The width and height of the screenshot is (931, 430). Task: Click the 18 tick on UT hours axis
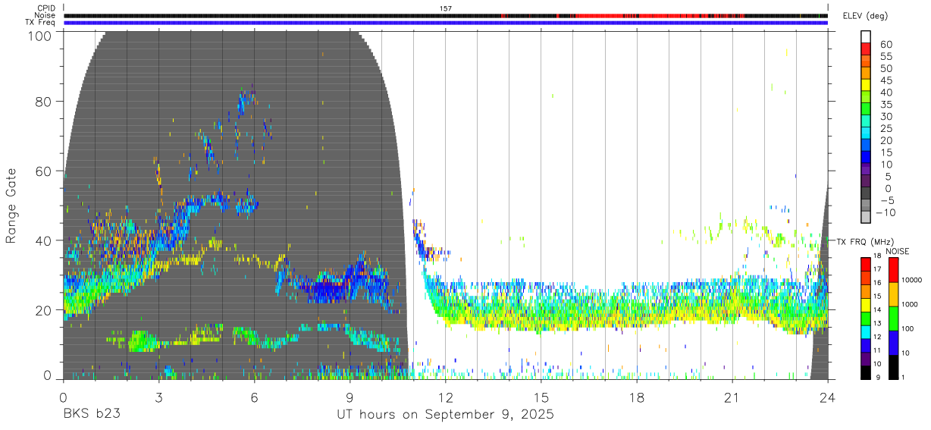[637, 397]
